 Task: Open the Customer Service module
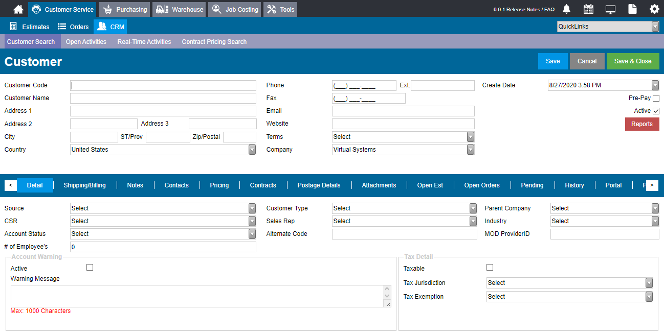tap(62, 9)
